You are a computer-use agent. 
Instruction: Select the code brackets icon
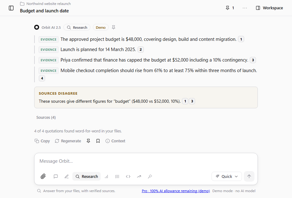(x=128, y=176)
